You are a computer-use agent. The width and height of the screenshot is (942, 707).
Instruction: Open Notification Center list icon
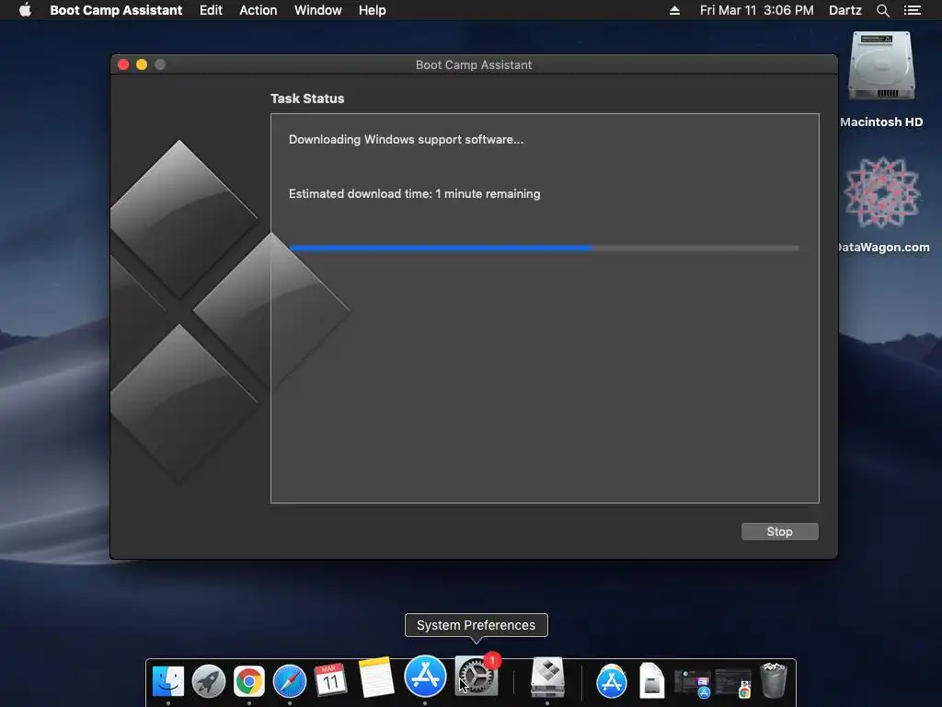(x=913, y=10)
